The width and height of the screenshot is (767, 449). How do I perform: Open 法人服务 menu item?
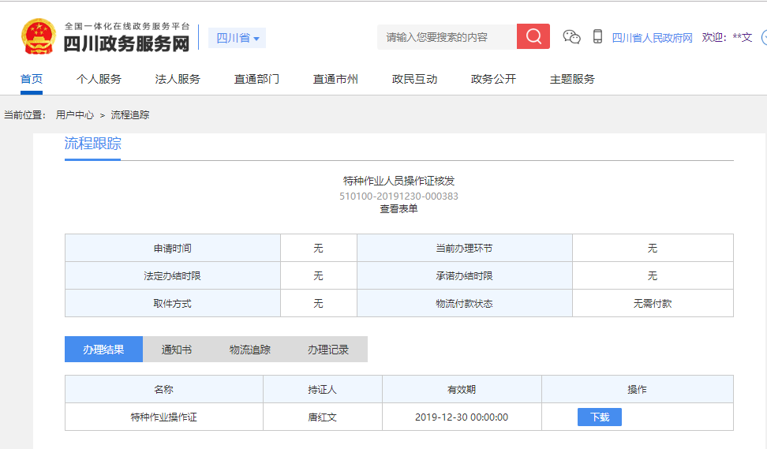178,79
